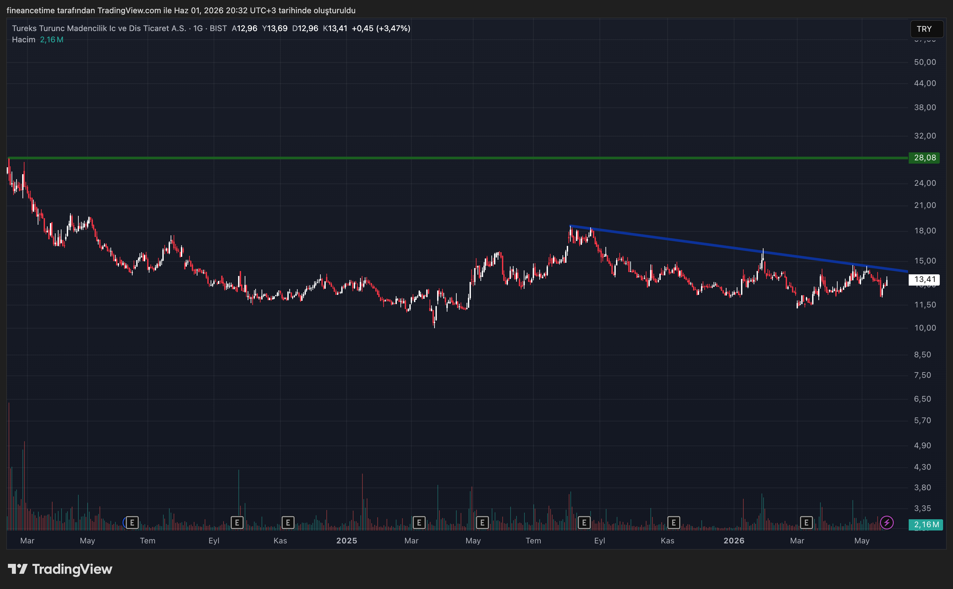Click the 15,00 price scale label
The height and width of the screenshot is (589, 953).
click(925, 261)
